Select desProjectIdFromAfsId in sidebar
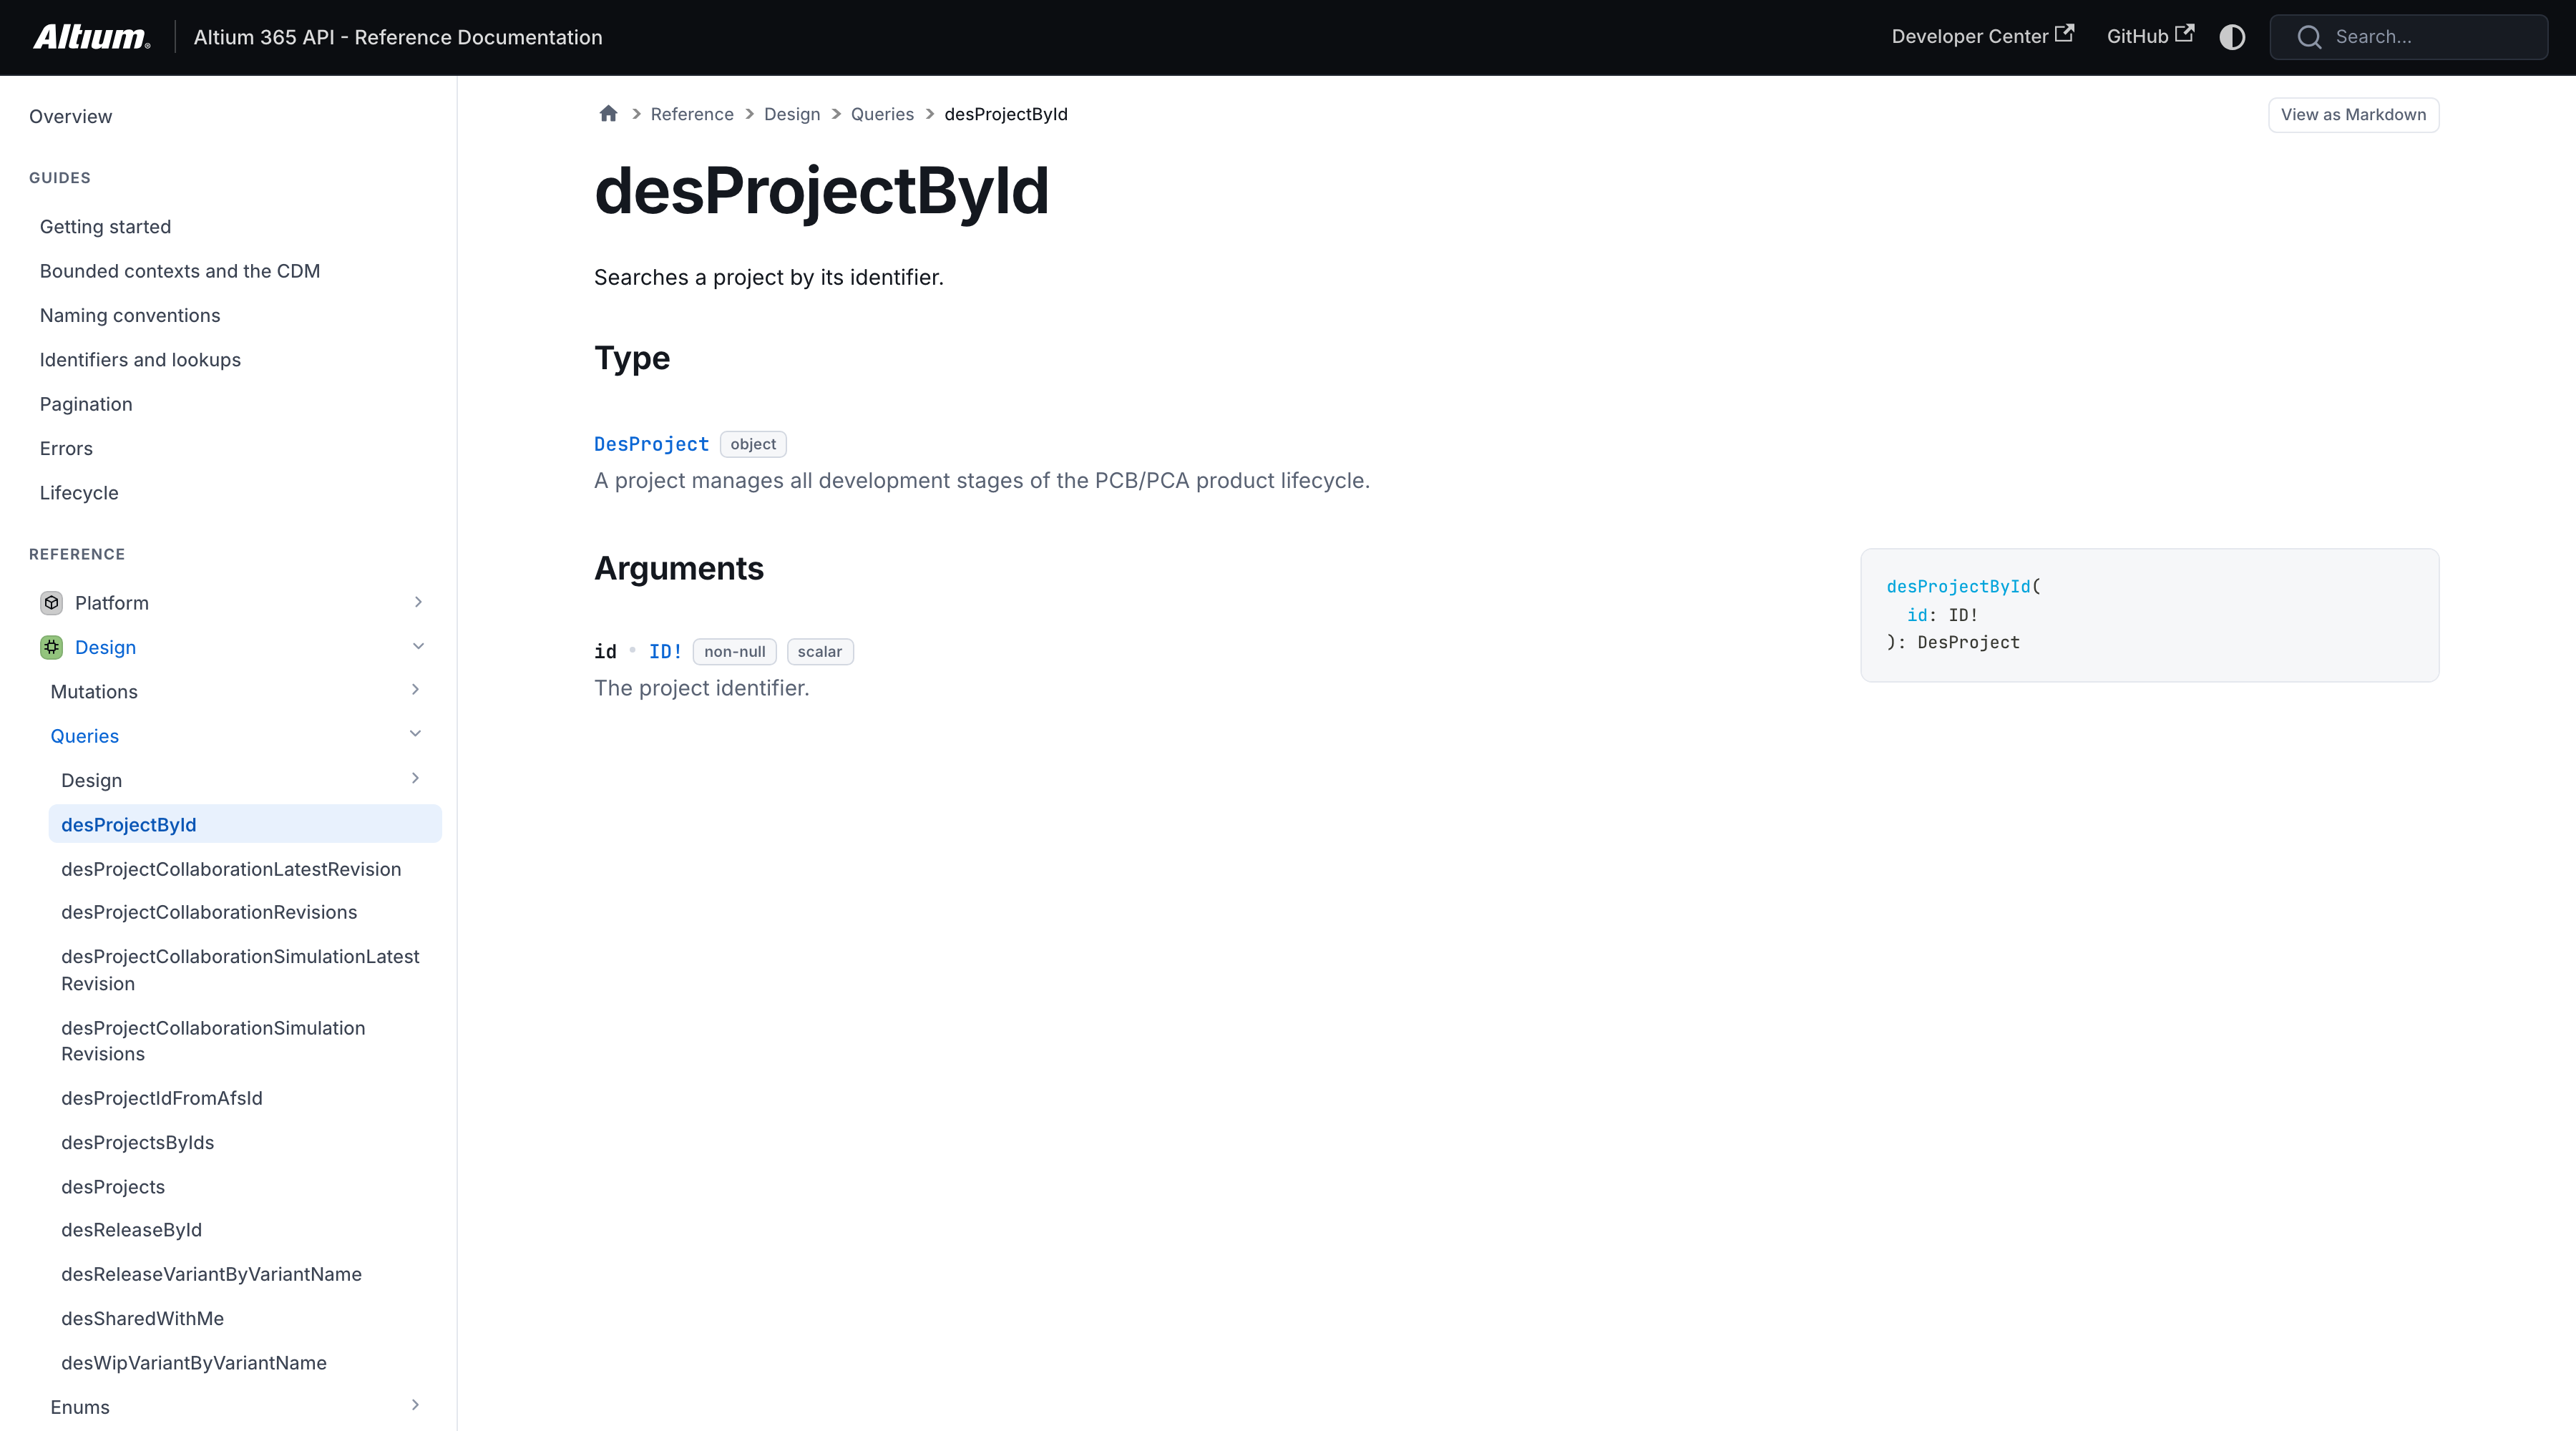2576x1431 pixels. (x=162, y=1099)
